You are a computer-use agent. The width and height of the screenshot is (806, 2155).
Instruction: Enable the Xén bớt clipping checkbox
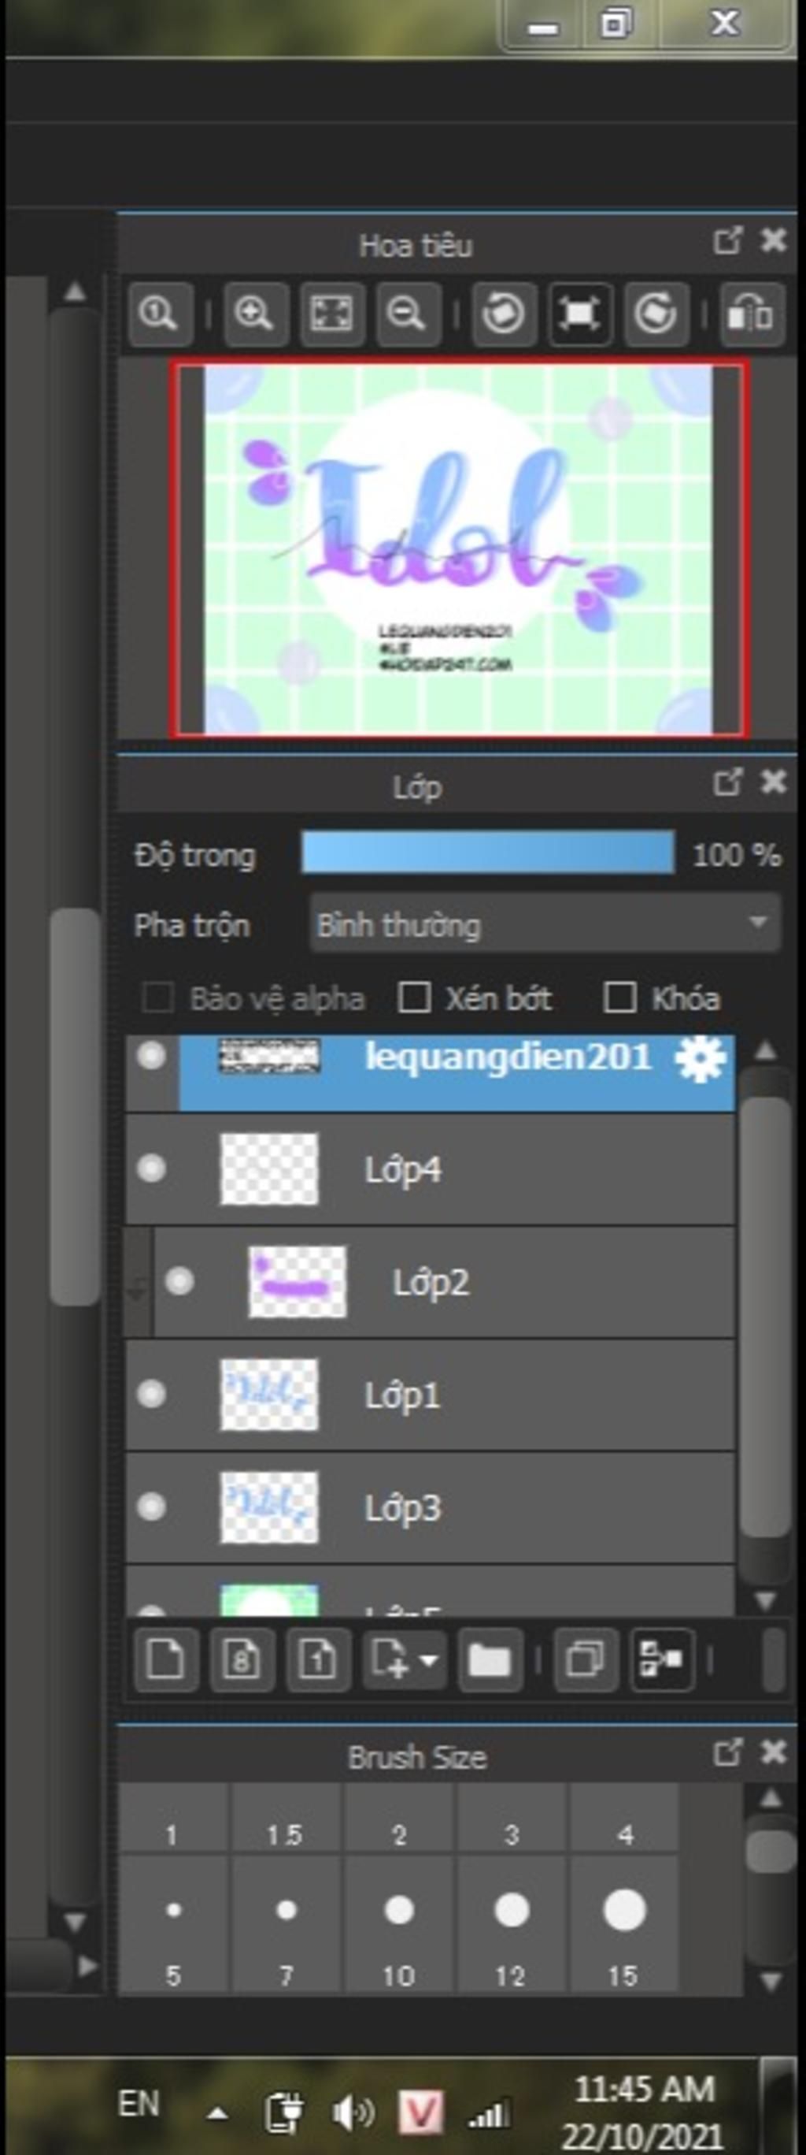[415, 998]
